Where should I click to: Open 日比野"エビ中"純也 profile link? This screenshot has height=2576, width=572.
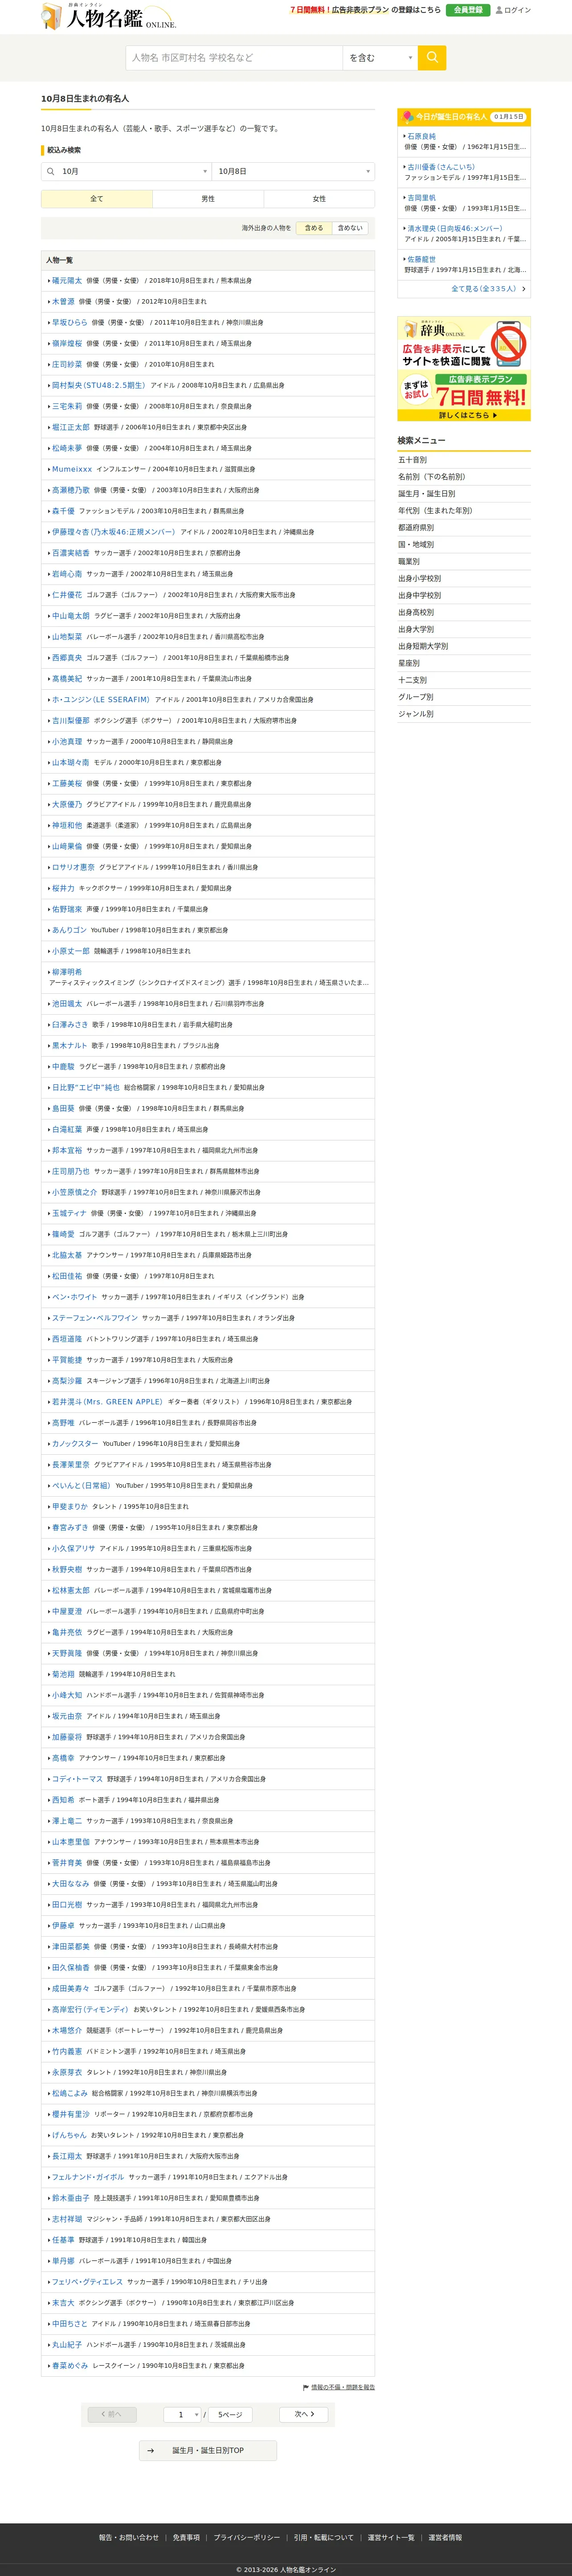tap(86, 1088)
